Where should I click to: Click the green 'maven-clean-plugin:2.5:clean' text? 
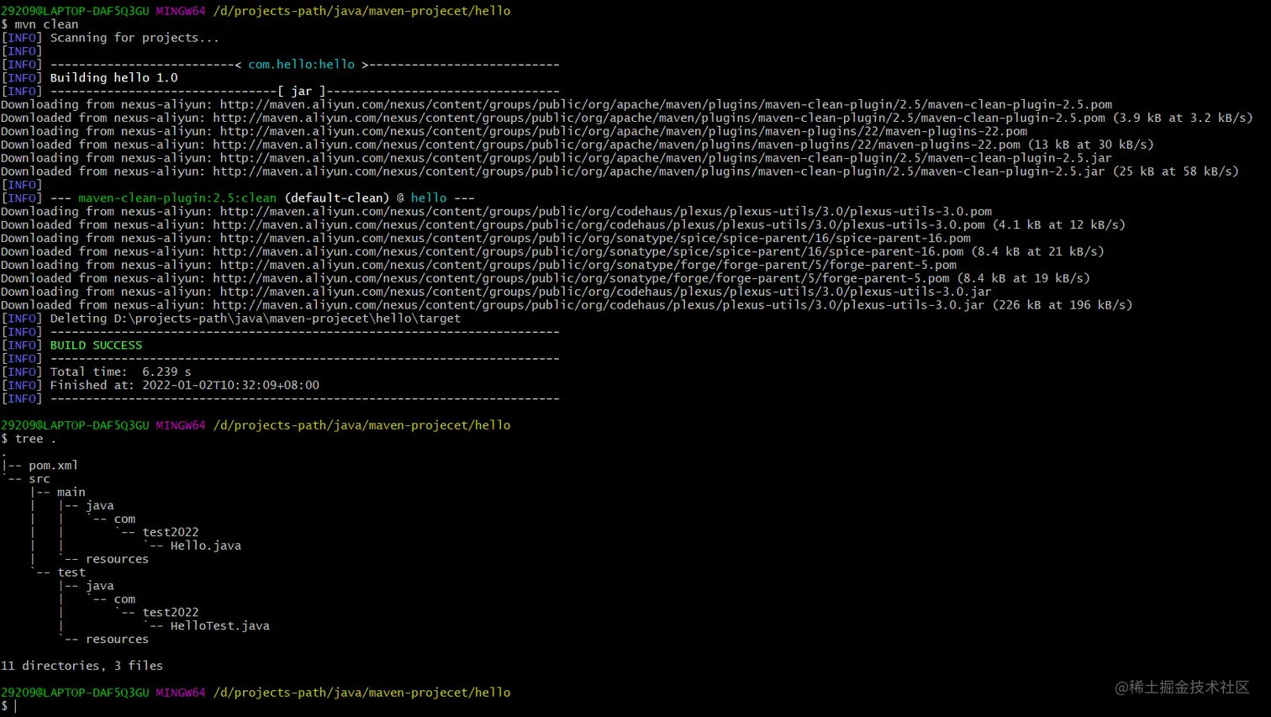[177, 198]
